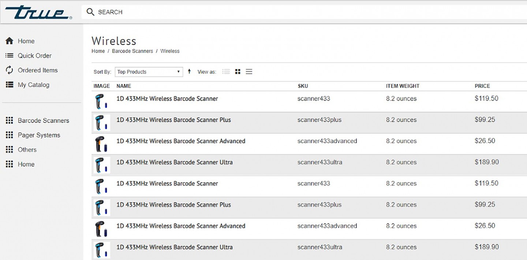527x260 pixels.
Task: Click the Barcode Scanners grid icon
Action: [x=9, y=120]
